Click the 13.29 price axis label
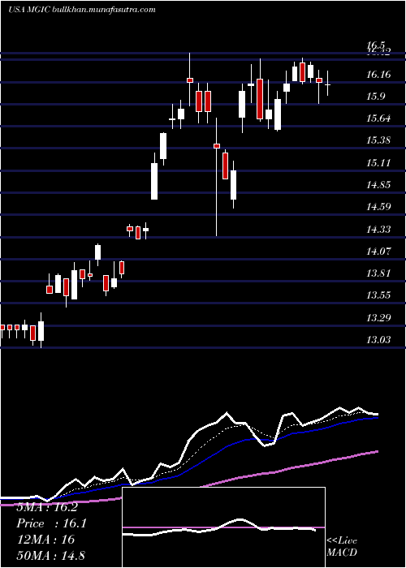Screen dimensions: 406x568 point(378,318)
